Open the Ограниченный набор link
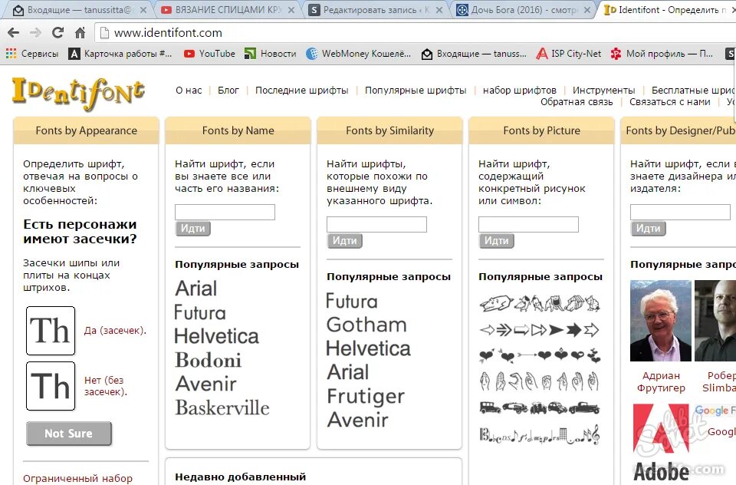The height and width of the screenshot is (485, 736). click(77, 478)
